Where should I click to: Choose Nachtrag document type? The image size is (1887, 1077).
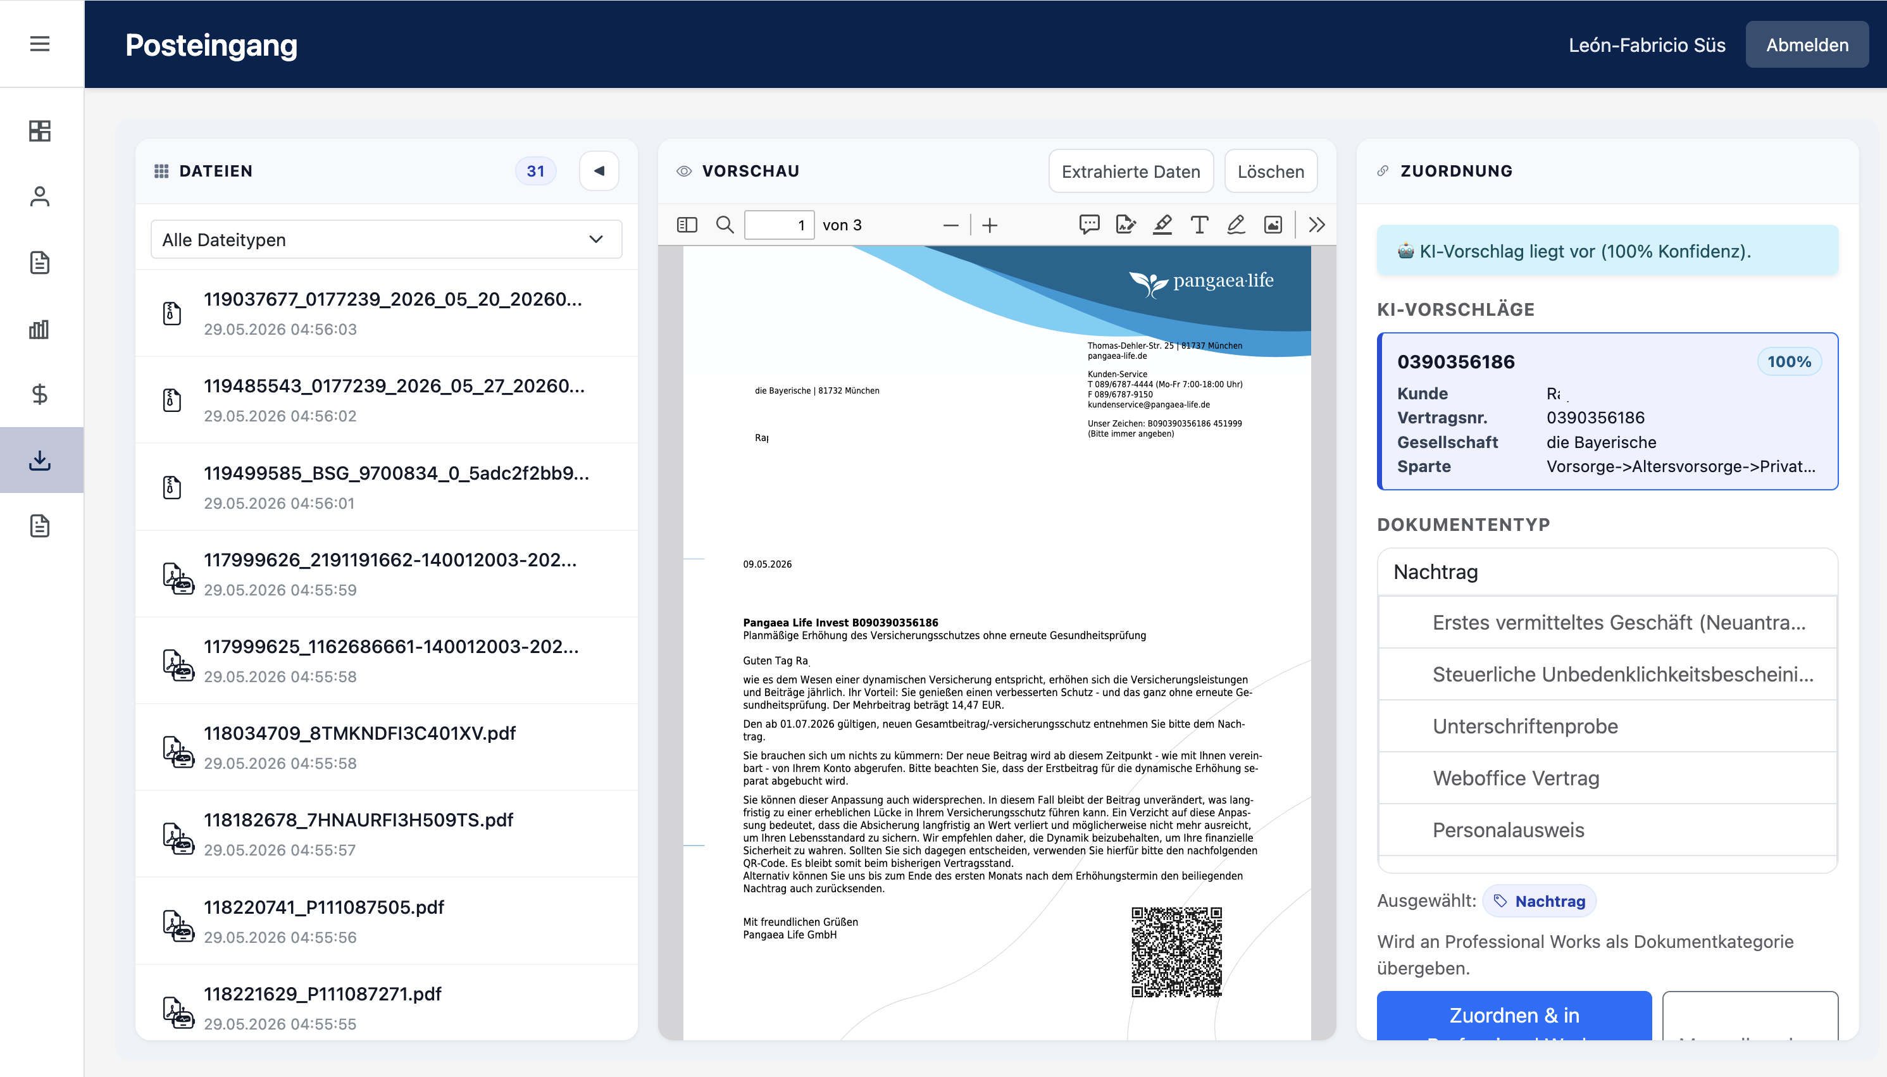click(x=1607, y=572)
